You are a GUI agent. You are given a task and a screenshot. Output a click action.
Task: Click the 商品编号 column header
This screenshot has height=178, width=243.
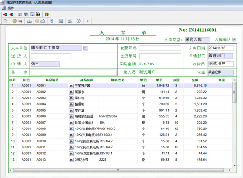pos(52,80)
